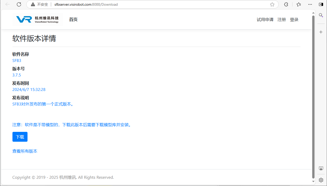The image size is (327, 186).
Task: Open the 查看所有版本 link
Action: click(25, 151)
